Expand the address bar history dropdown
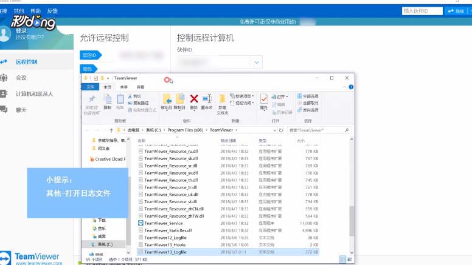Viewport: 472px width, 265px height. (274, 130)
